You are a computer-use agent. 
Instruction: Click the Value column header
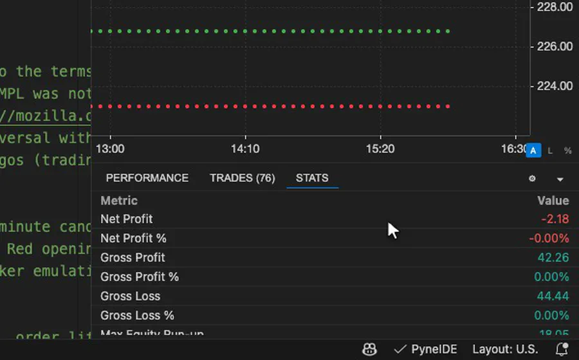click(553, 201)
